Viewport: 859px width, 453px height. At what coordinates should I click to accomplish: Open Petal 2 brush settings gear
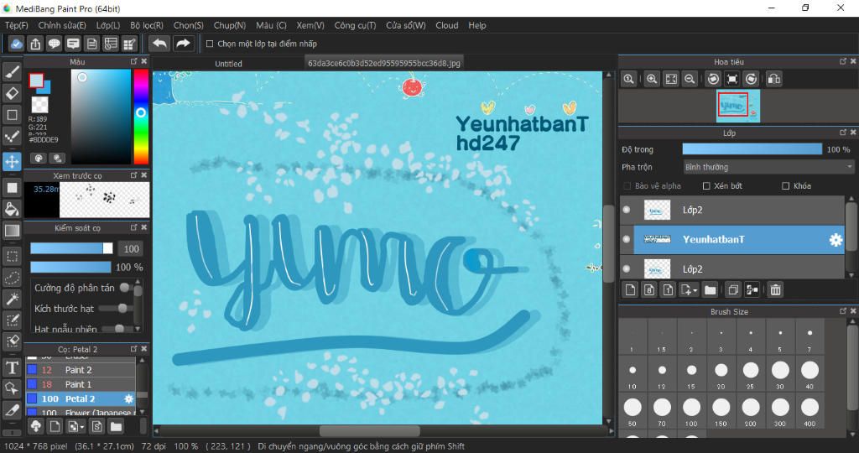(128, 398)
